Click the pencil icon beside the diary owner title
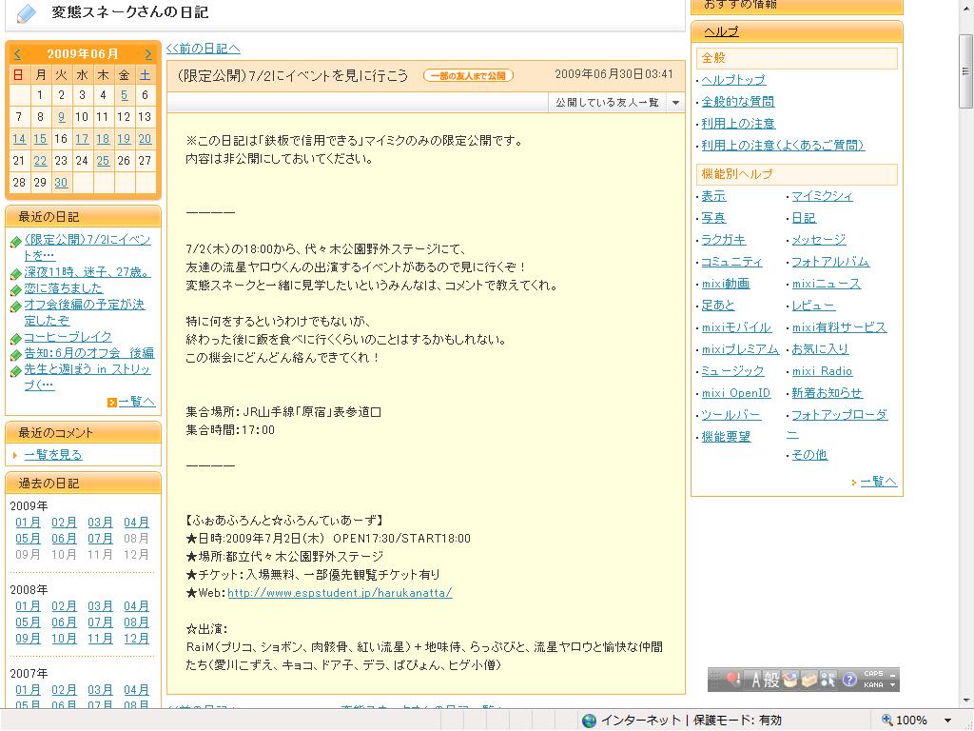The image size is (974, 731). coord(26,13)
